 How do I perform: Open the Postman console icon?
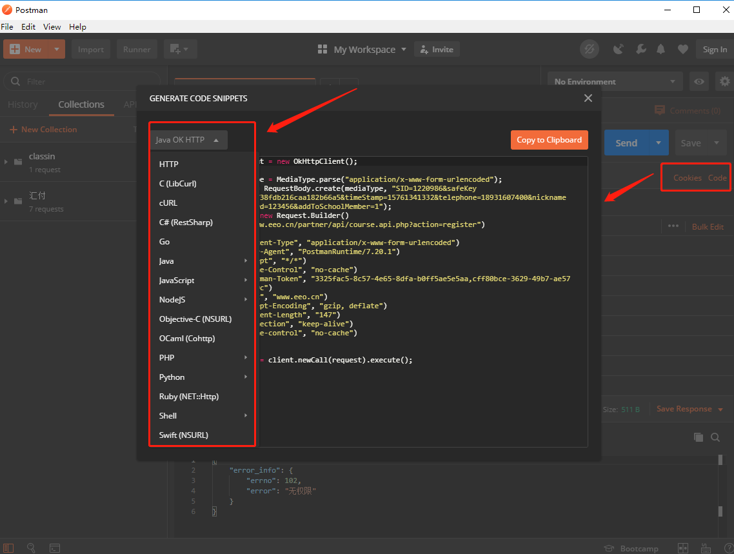click(55, 548)
